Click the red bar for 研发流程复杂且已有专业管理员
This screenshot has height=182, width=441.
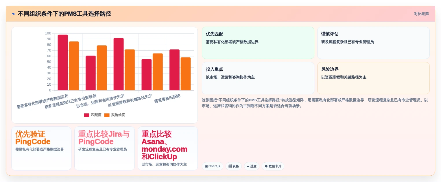click(91, 73)
